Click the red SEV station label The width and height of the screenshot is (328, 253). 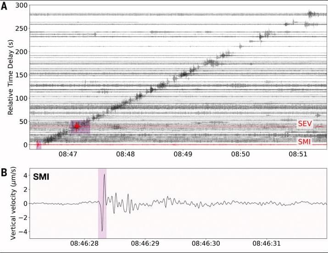coord(305,124)
